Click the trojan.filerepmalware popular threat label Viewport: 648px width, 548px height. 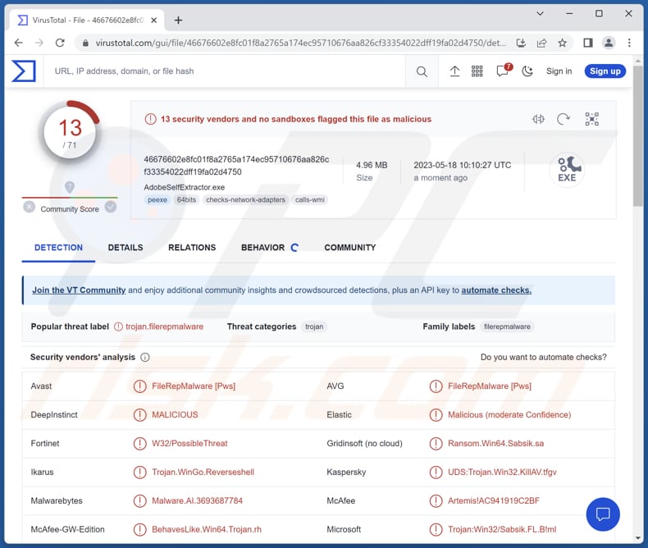165,327
